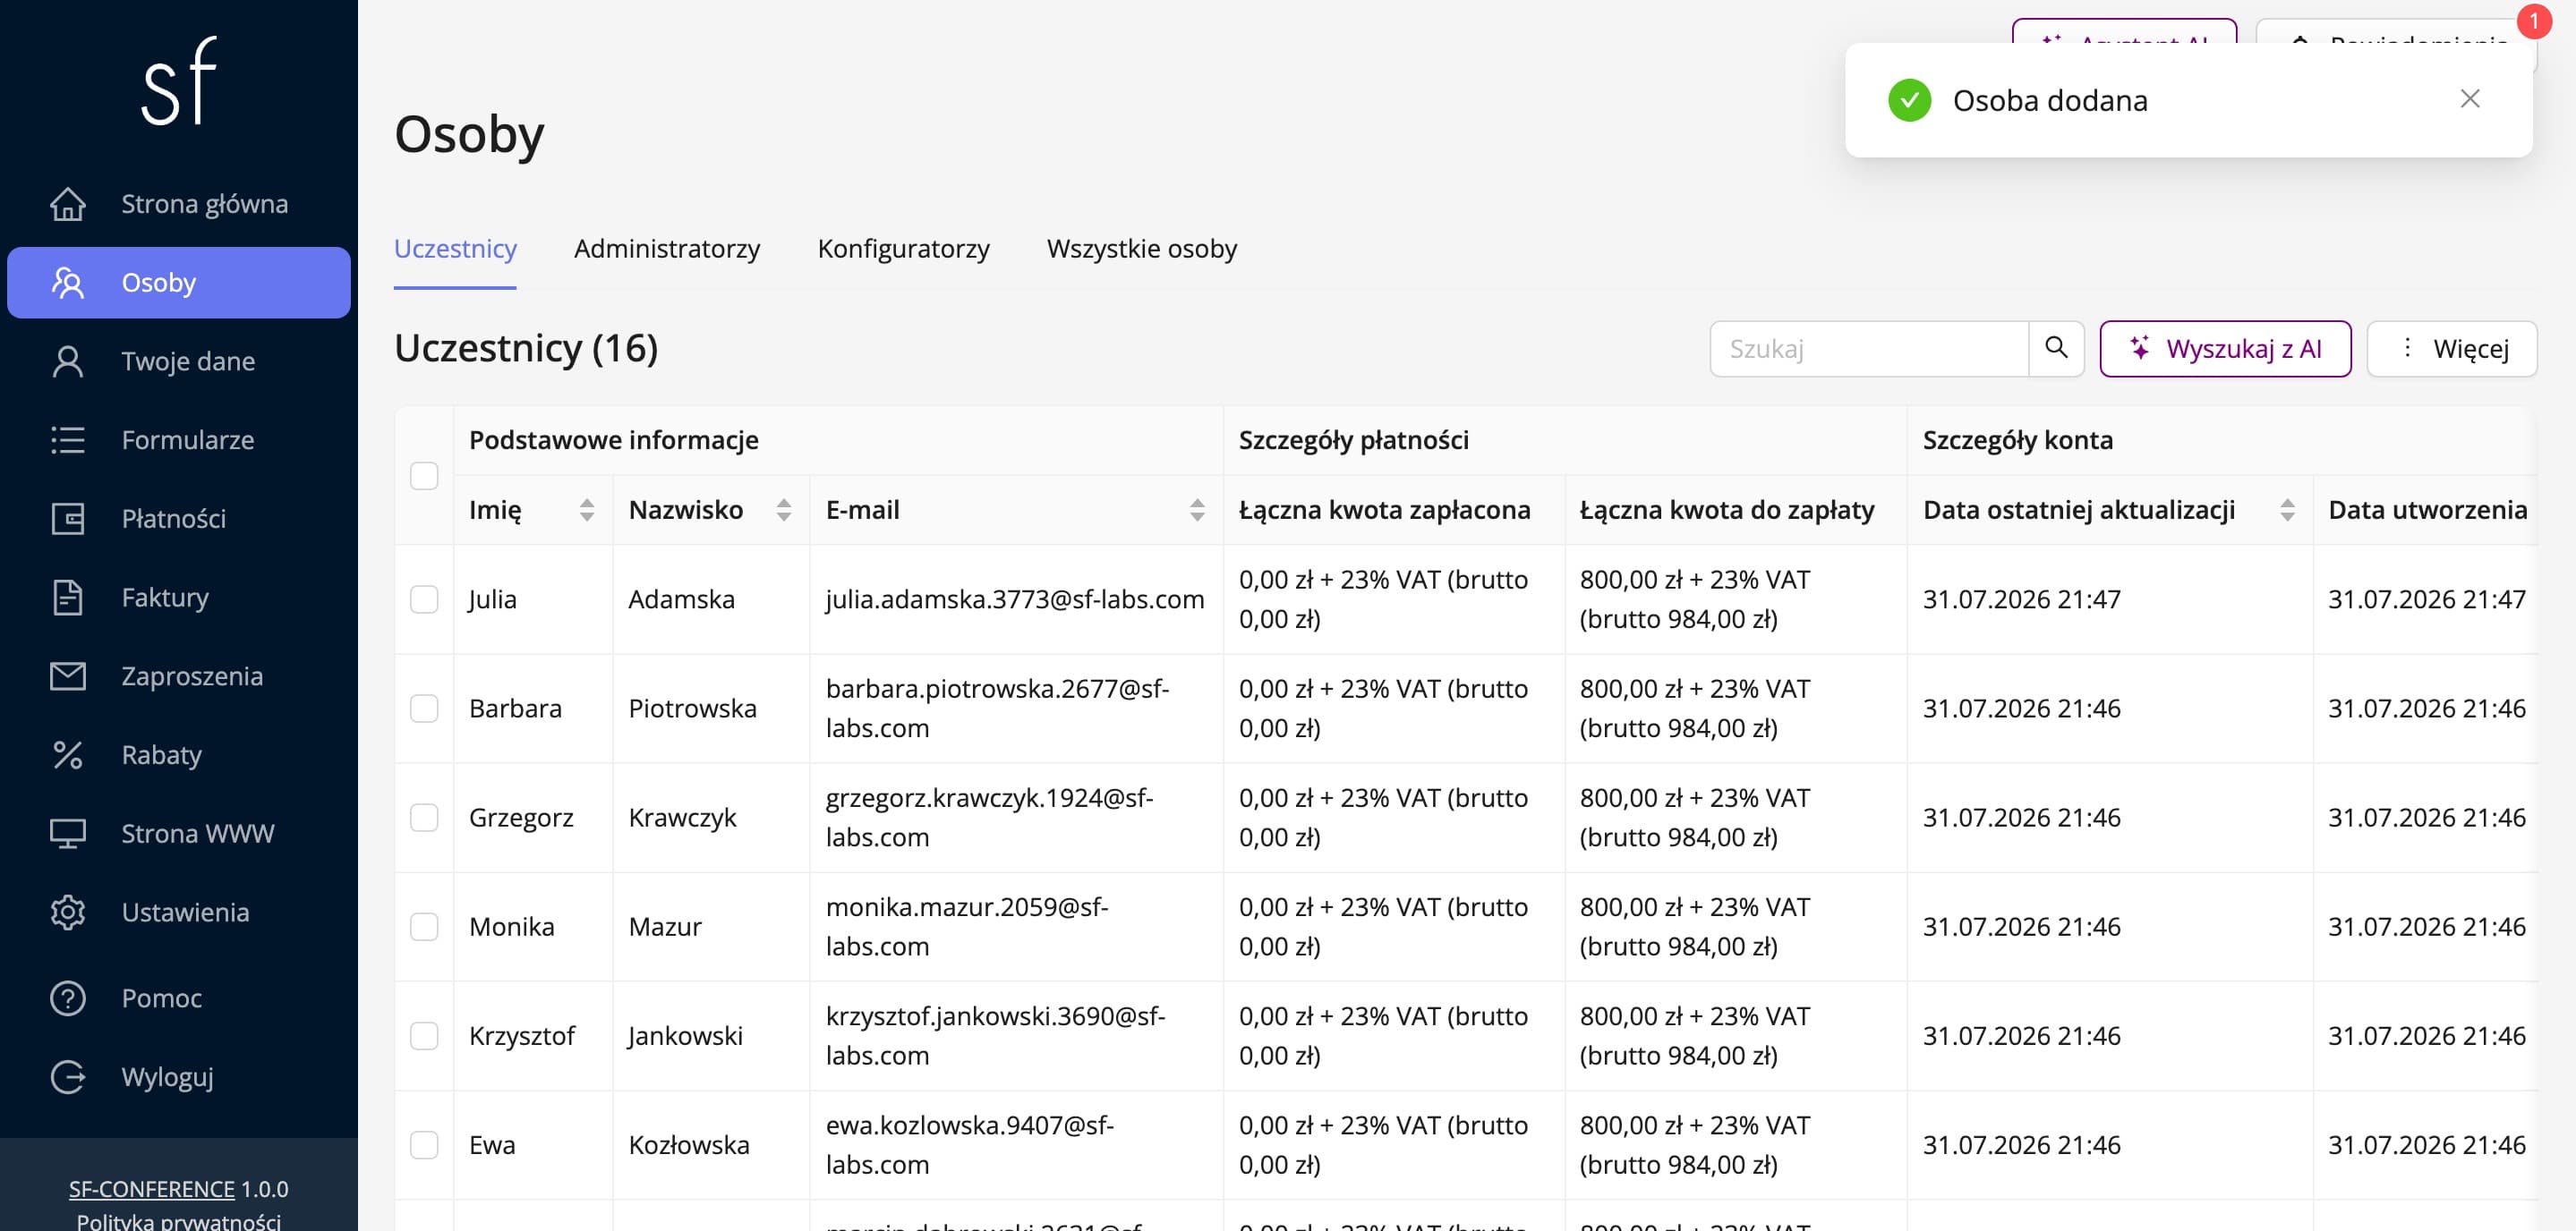The height and width of the screenshot is (1231, 2576).
Task: Open Ustawienia in the sidebar
Action: [179, 913]
